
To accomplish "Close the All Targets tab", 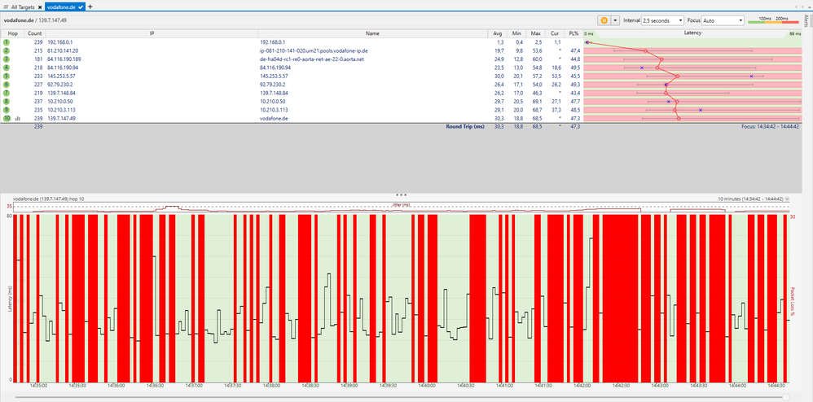I will 40,6.
